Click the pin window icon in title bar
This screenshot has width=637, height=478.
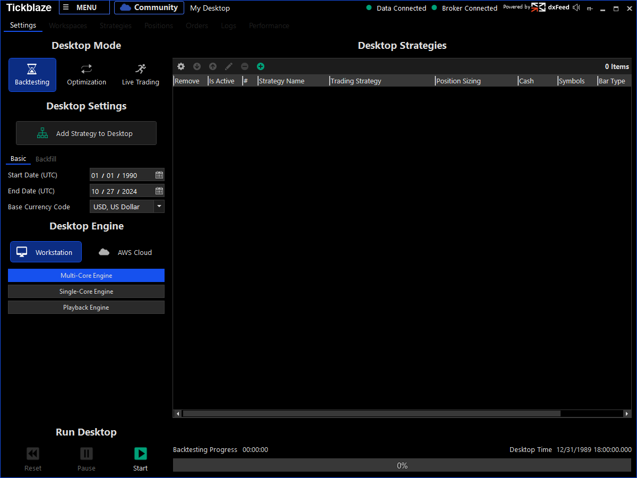590,8
